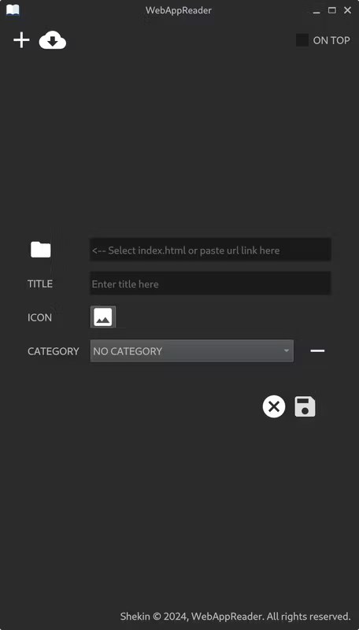Enable the ON TOP checkbox
The width and height of the screenshot is (359, 630).
(302, 40)
